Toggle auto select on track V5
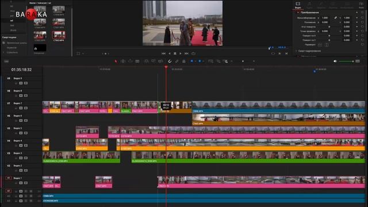 click(x=21, y=133)
